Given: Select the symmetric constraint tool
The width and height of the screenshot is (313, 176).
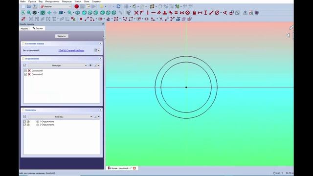Looking at the screenshot, I should point(181,13).
